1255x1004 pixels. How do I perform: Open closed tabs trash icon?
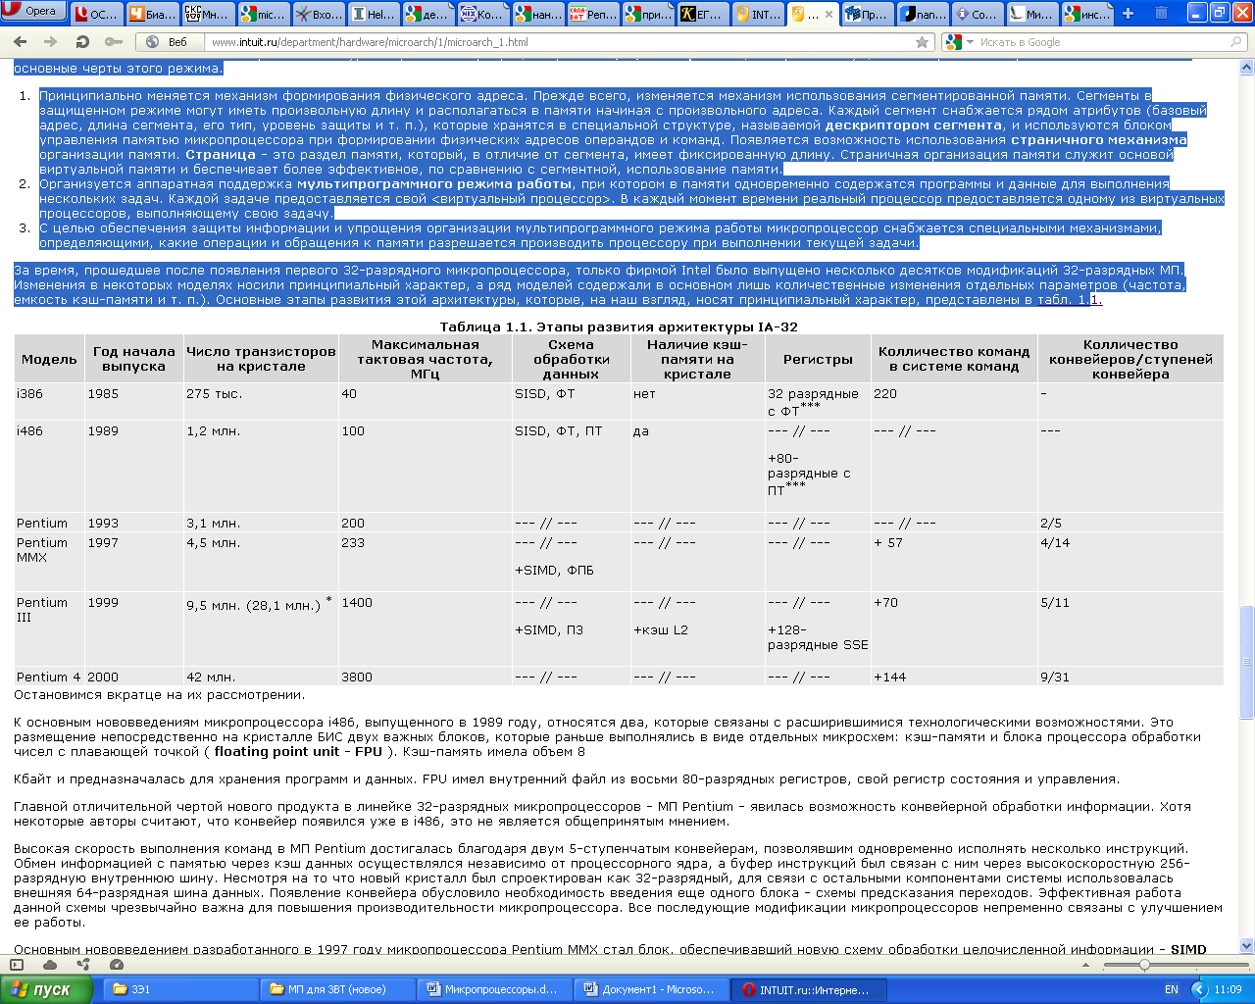pos(1161,14)
